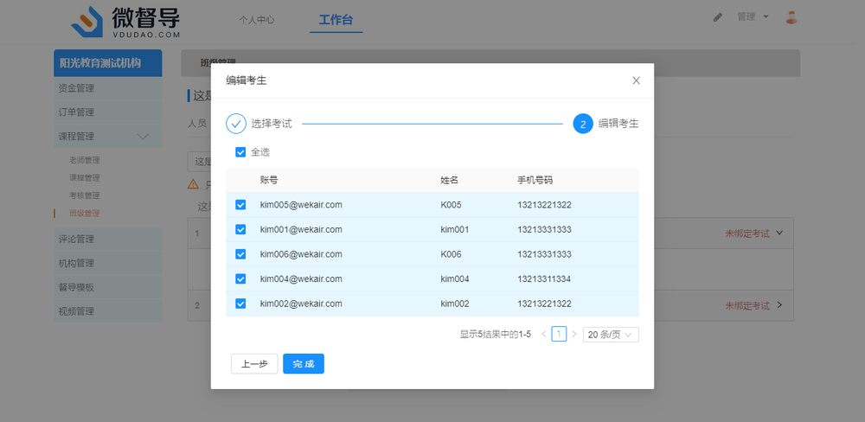This screenshot has height=422, width=865.
Task: Uncheck the kim002@wekair.com row checkbox
Action: (240, 304)
